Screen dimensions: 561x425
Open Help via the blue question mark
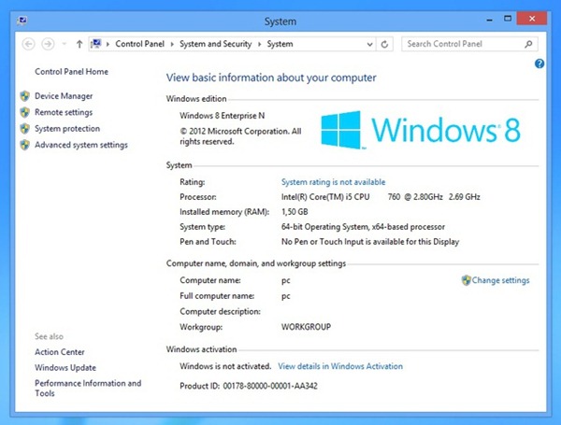539,64
